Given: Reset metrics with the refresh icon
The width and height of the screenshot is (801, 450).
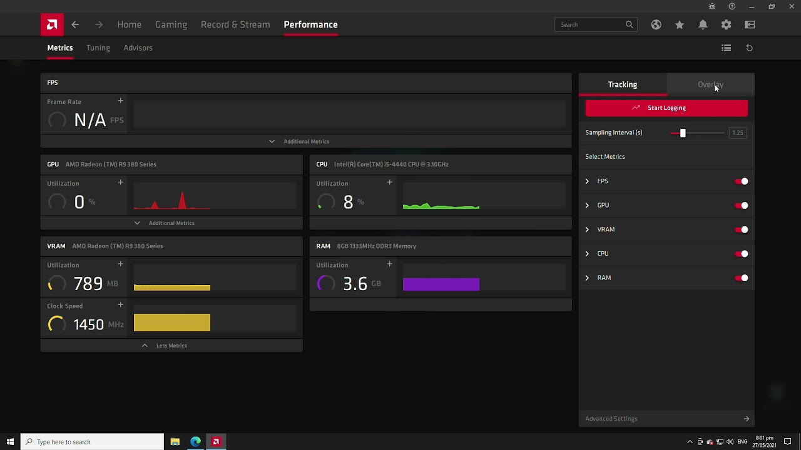Looking at the screenshot, I should (749, 47).
